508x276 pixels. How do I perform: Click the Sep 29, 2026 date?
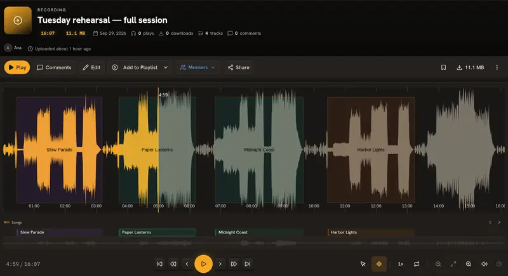tap(109, 33)
